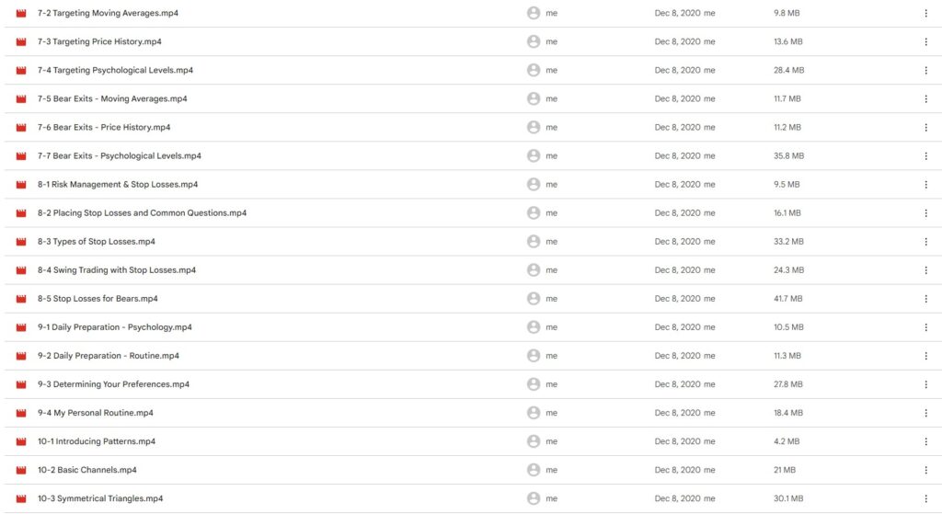Click the 41.7 MB file size entry

(x=788, y=299)
